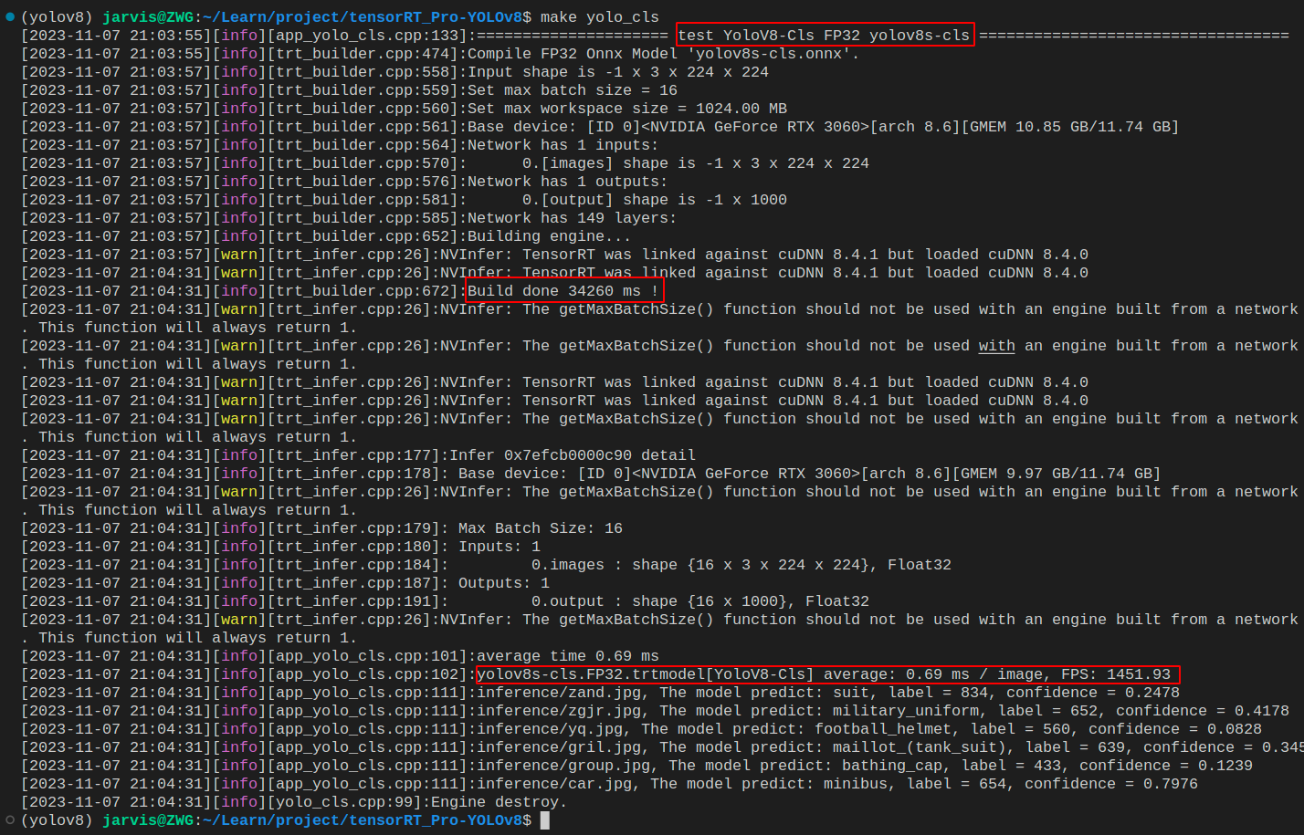Select 'test YoloV8-Cls FP32 yolov8s-cls' header text

pyautogui.click(x=824, y=36)
